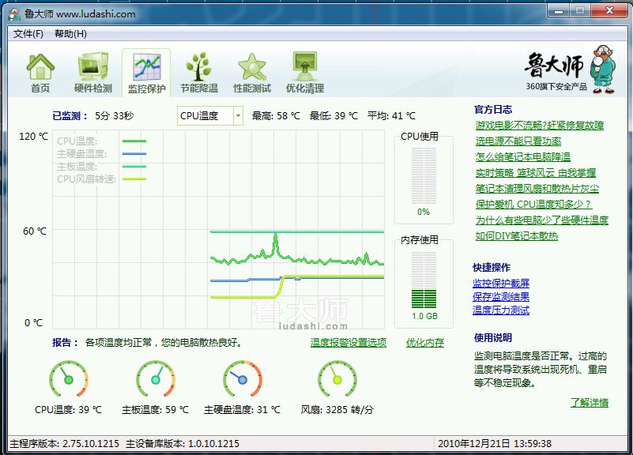
Task: Open 温度报警设置选项 link
Action: [x=349, y=343]
